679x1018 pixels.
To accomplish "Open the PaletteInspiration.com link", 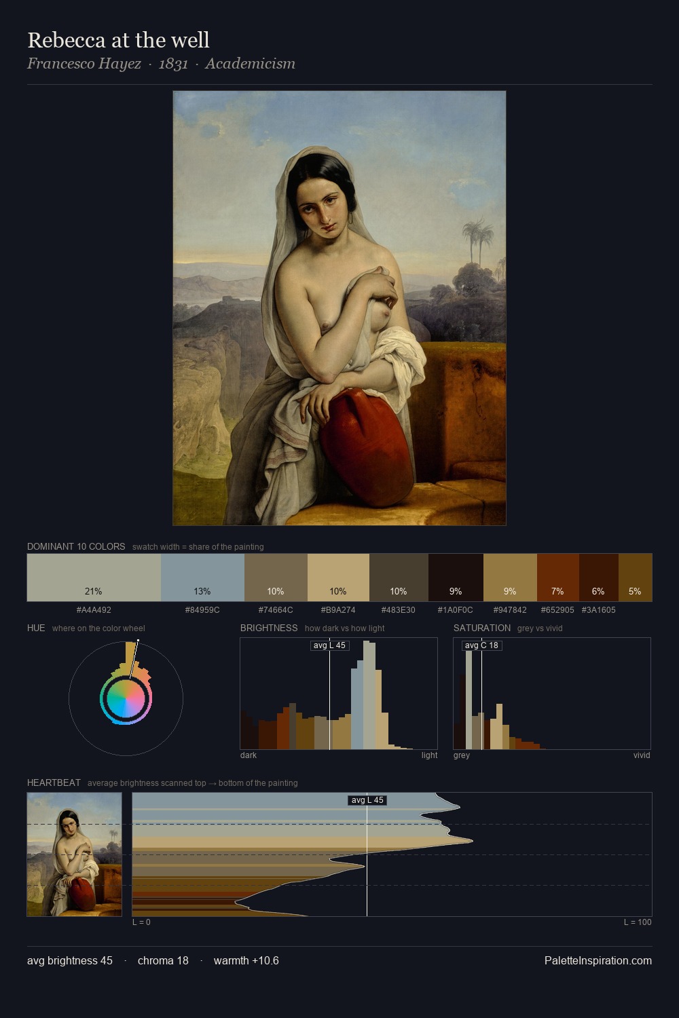I will (x=598, y=961).
